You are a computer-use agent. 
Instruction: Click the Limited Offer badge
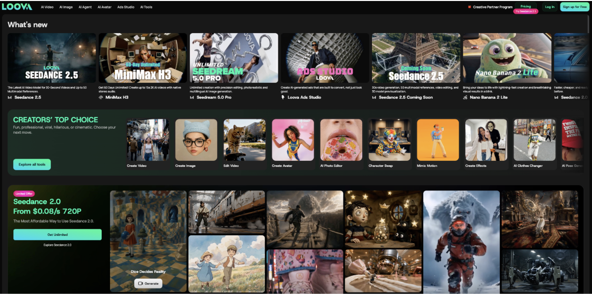pos(24,194)
